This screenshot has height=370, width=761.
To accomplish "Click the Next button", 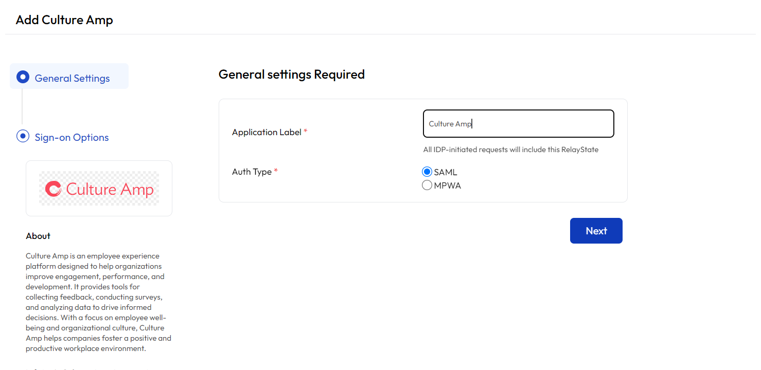I will (x=596, y=231).
